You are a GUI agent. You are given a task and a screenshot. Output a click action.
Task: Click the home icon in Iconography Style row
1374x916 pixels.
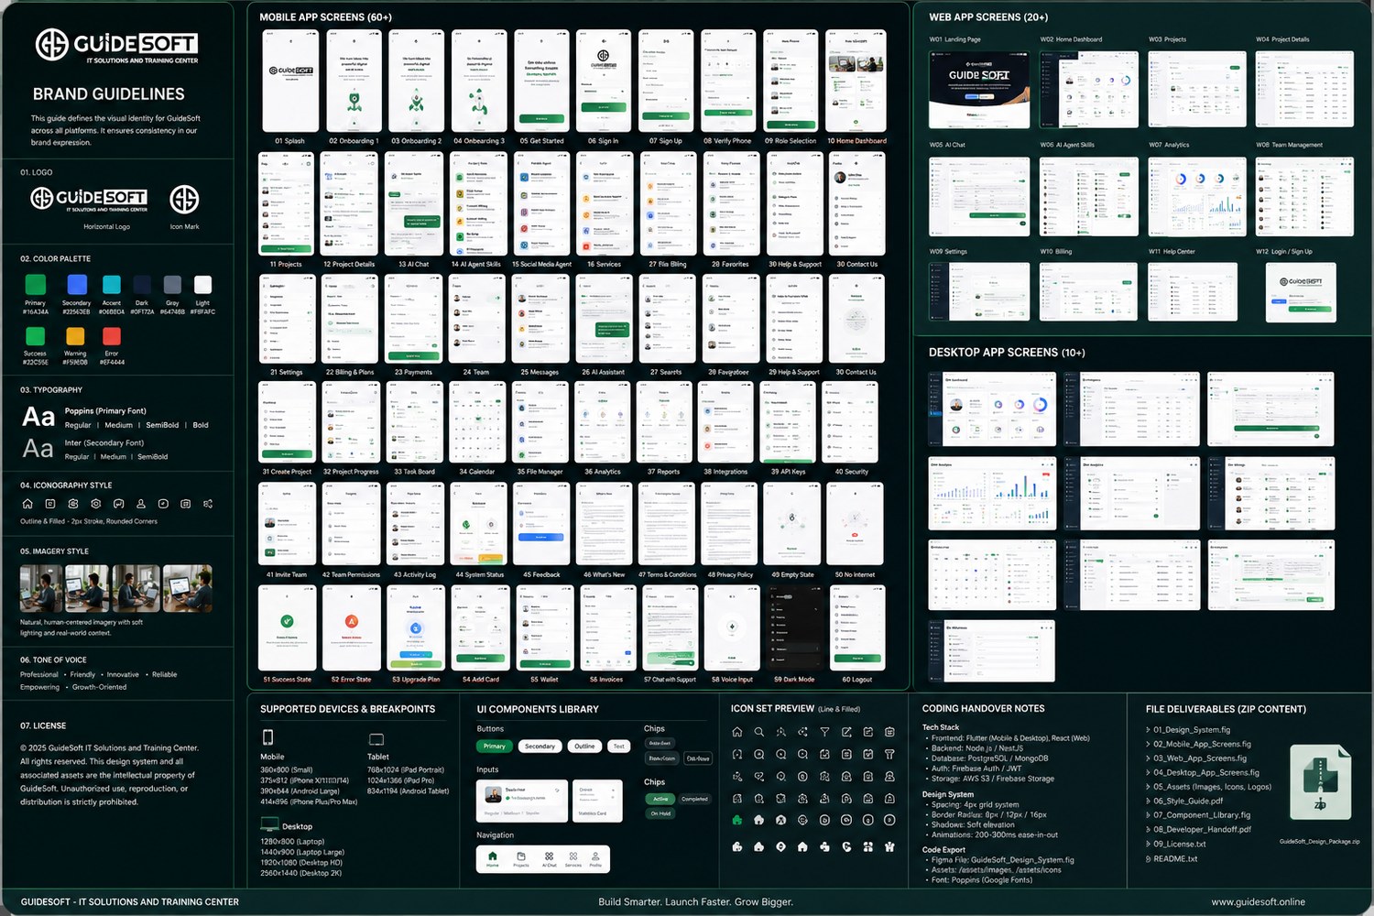pos(27,504)
